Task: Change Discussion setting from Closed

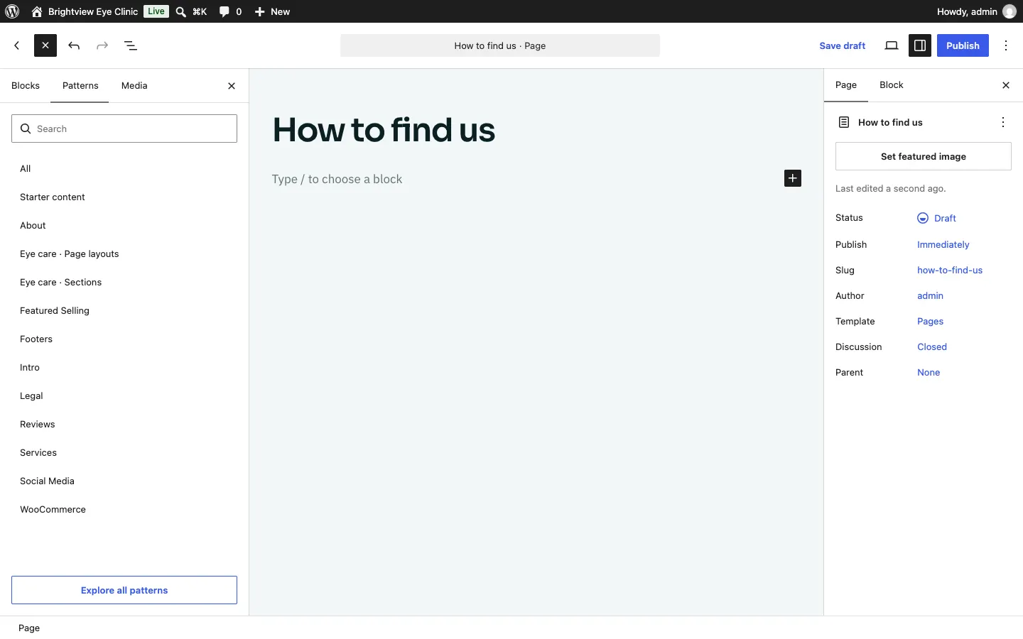Action: (932, 347)
